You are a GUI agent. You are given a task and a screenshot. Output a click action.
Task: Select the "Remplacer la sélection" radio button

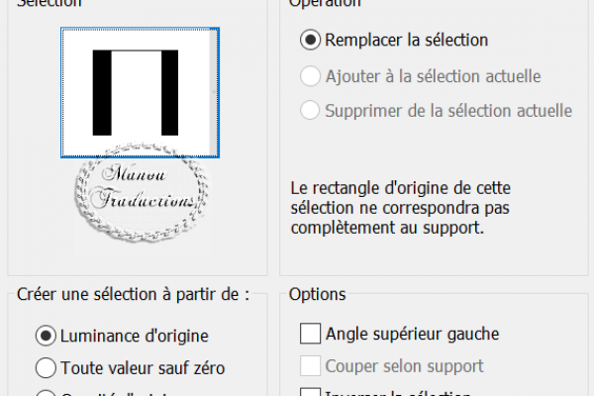click(310, 40)
